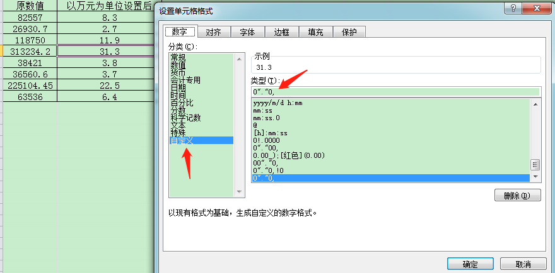The width and height of the screenshot is (555, 273).
Task: Select spreadsheet cell showing 22.5
Action: (106, 86)
